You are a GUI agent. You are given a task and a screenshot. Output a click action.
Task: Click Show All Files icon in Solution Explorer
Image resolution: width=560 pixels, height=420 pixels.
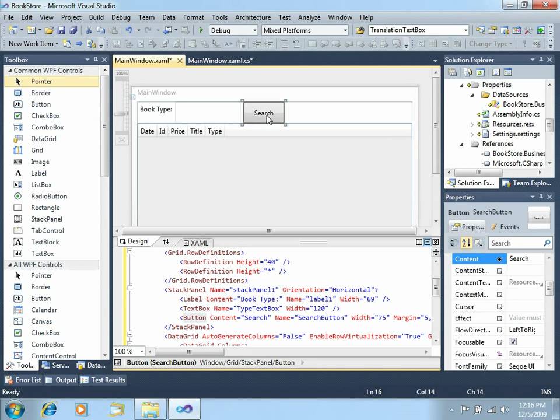click(x=468, y=72)
